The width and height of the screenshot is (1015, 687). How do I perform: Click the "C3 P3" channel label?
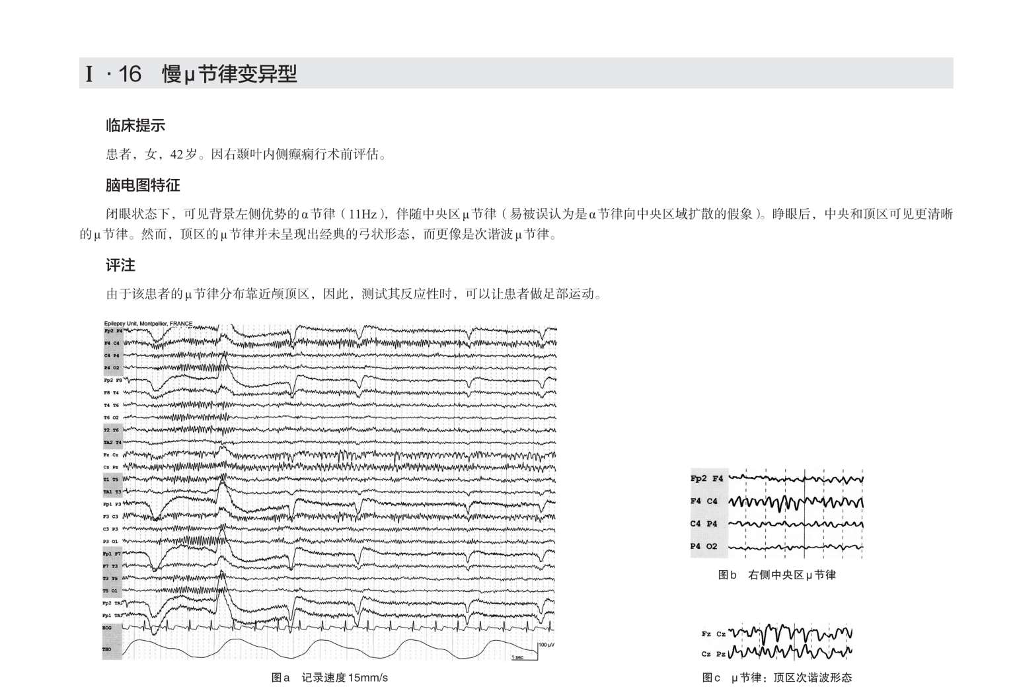pos(112,529)
